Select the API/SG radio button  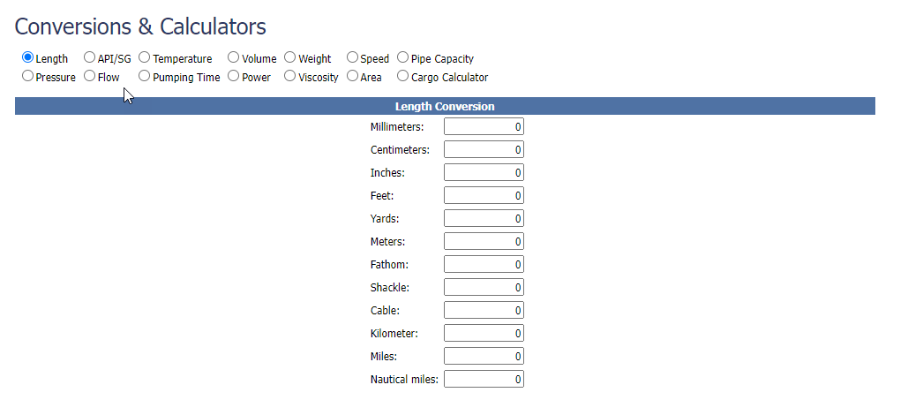point(89,58)
